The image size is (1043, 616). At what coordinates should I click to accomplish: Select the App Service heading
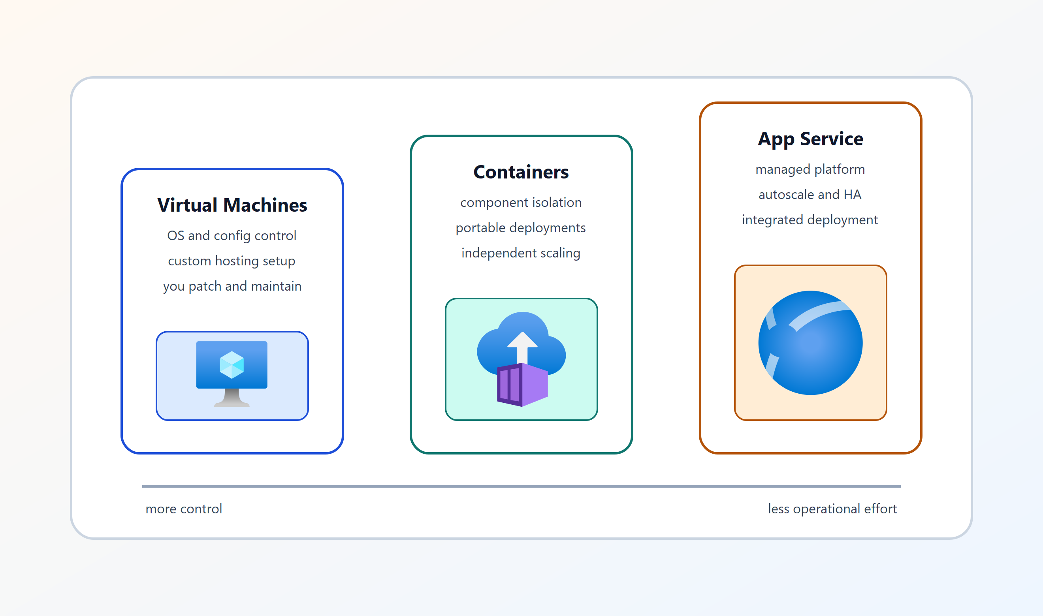pos(810,139)
